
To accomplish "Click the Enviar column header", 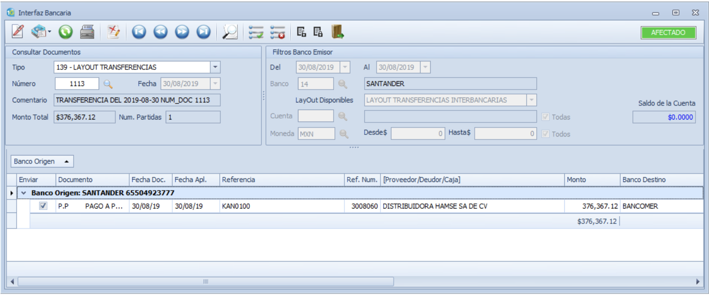I will click(x=36, y=179).
